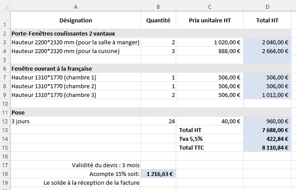Click the quantity 24 cell for Pose
296x190 pixels.
pos(158,121)
